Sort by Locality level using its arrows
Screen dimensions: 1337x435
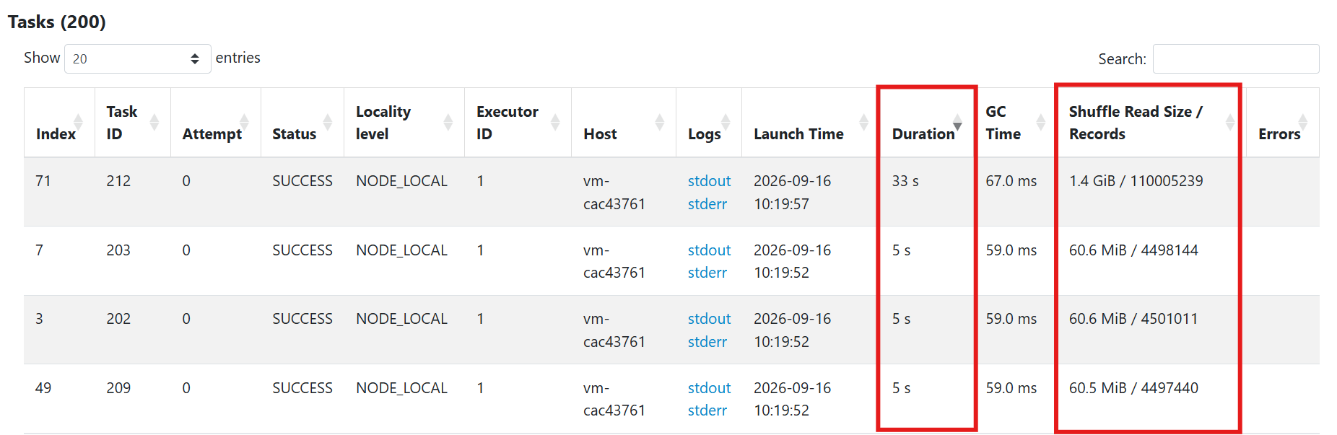coord(448,123)
